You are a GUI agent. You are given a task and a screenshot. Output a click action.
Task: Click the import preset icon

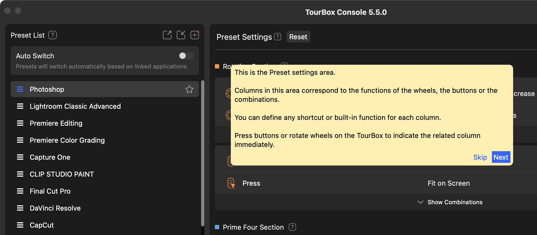[x=181, y=35]
